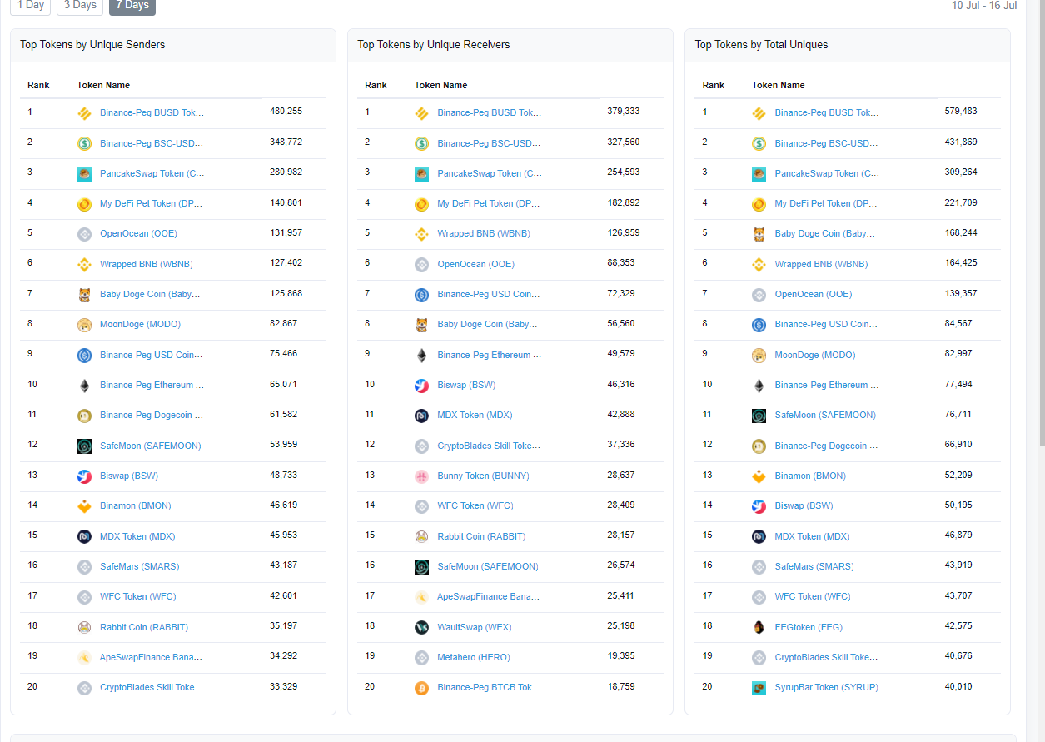Switch to the 3 Days time range

[x=80, y=6]
